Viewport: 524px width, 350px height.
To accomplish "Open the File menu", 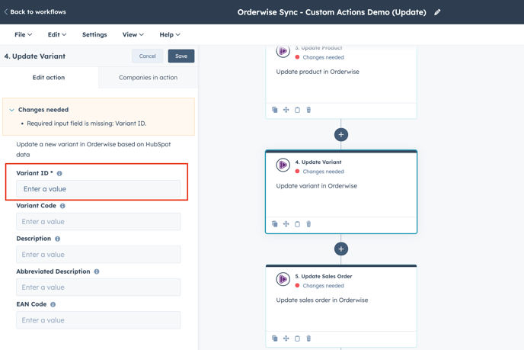I will coord(23,34).
